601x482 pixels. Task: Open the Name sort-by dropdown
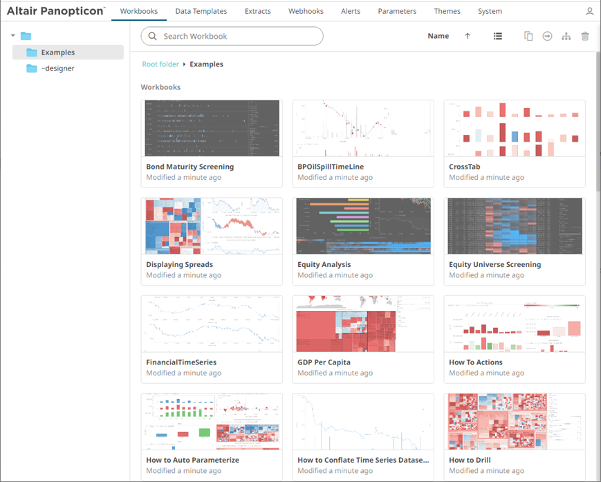pyautogui.click(x=438, y=37)
